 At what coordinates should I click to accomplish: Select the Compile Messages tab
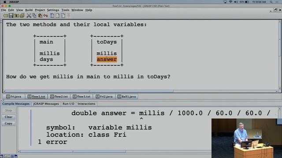click(x=16, y=104)
